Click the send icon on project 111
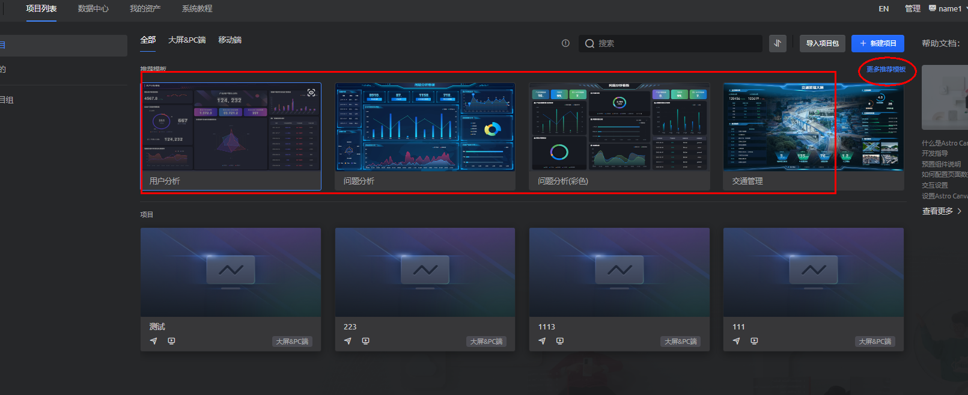This screenshot has height=395, width=968. click(x=737, y=341)
